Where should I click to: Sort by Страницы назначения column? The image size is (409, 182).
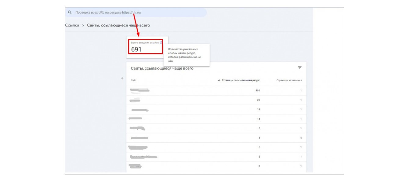point(289,80)
